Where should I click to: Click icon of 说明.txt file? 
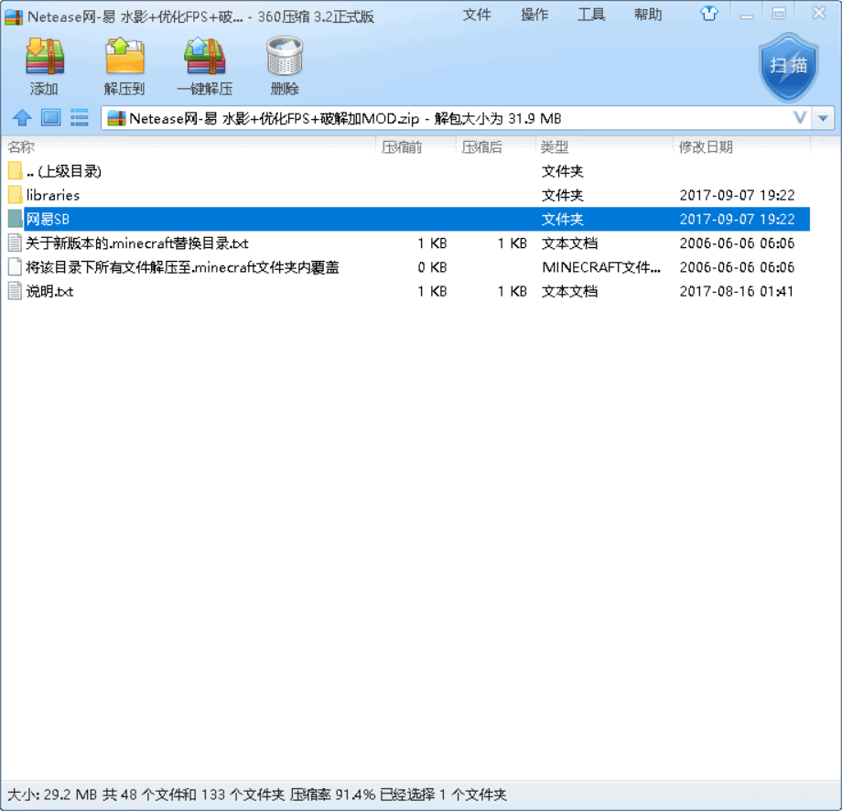tap(15, 291)
